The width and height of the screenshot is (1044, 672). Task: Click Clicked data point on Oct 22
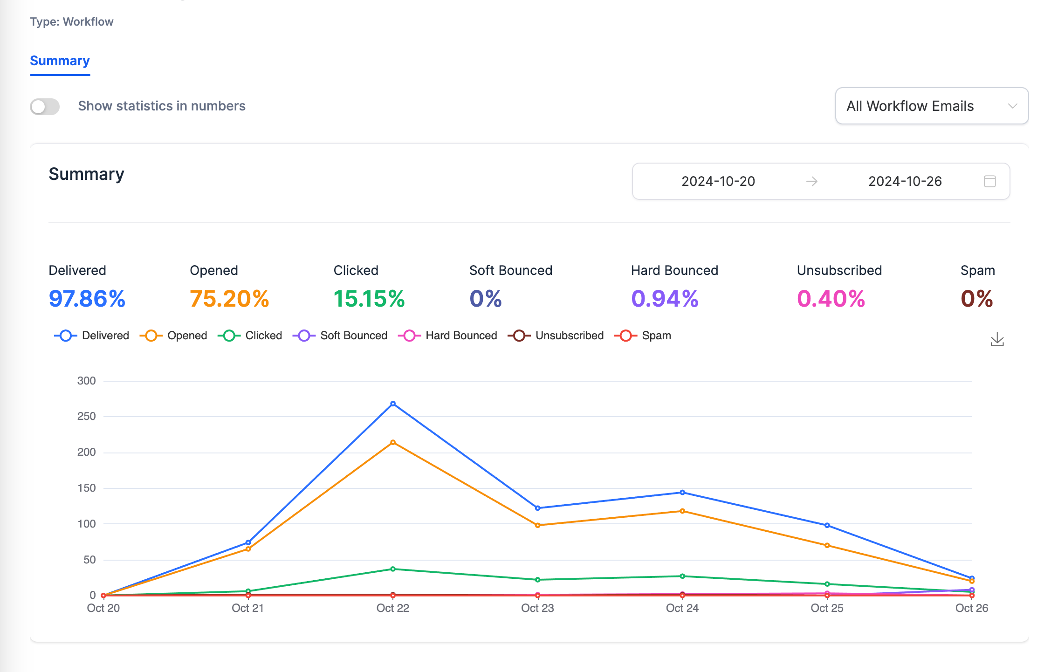(393, 569)
